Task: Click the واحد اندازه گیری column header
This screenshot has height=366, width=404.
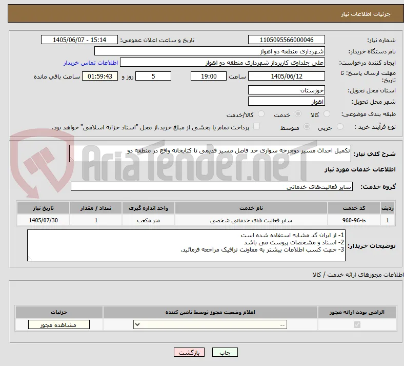Action: tap(148, 208)
